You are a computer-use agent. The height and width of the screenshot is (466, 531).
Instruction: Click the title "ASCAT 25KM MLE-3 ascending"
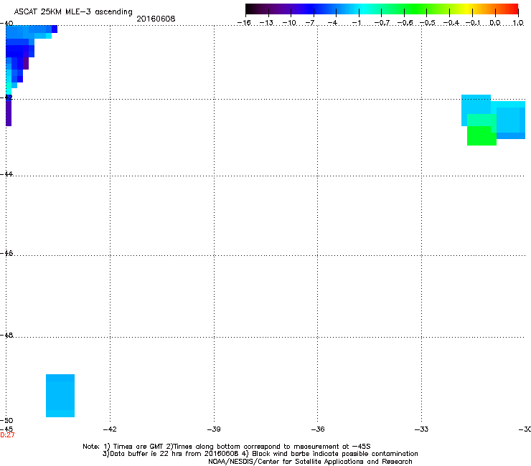[x=73, y=12]
